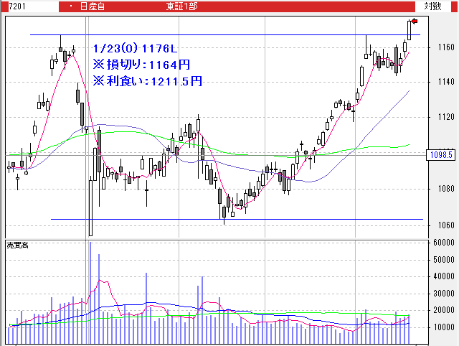The width and height of the screenshot is (459, 346).
Task: Click the 1160 price axis label
Action: tap(445, 47)
